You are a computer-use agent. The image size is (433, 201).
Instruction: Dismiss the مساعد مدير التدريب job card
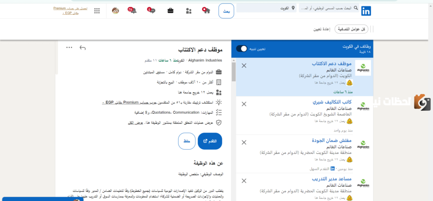244,181
